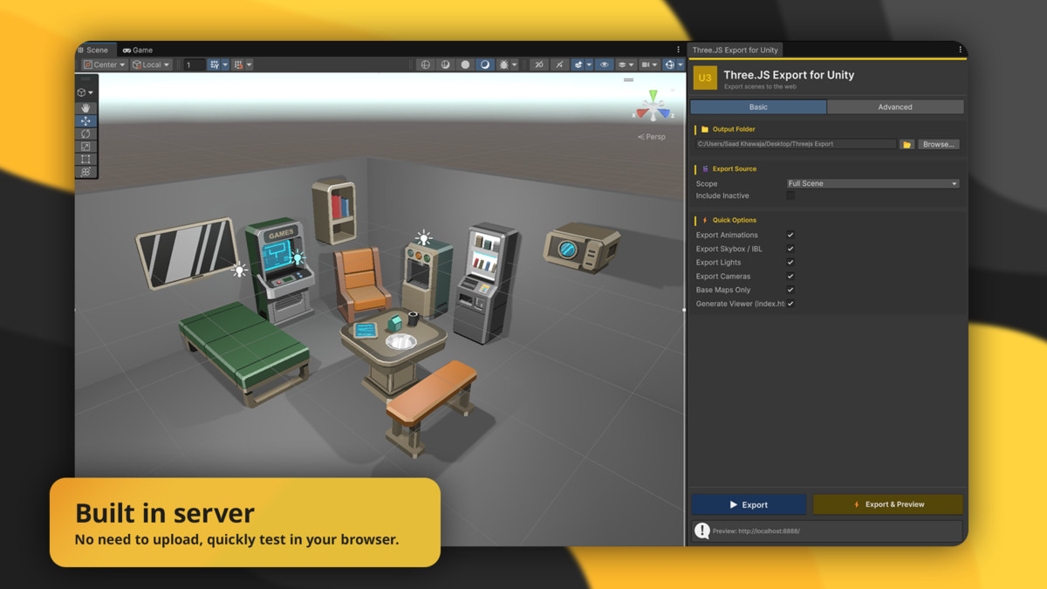Click the blue Export button
The height and width of the screenshot is (589, 1047).
coord(749,504)
